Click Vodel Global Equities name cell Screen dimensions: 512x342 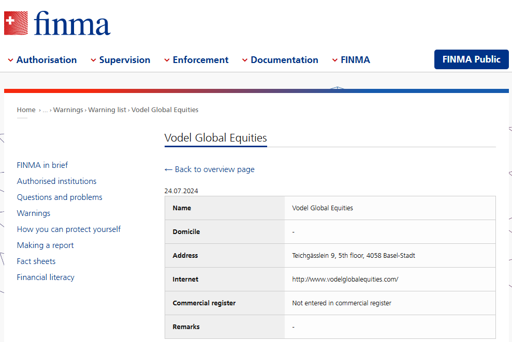point(323,208)
